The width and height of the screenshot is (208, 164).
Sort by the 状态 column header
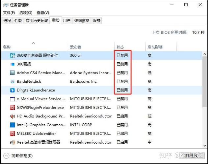[x=130, y=47]
